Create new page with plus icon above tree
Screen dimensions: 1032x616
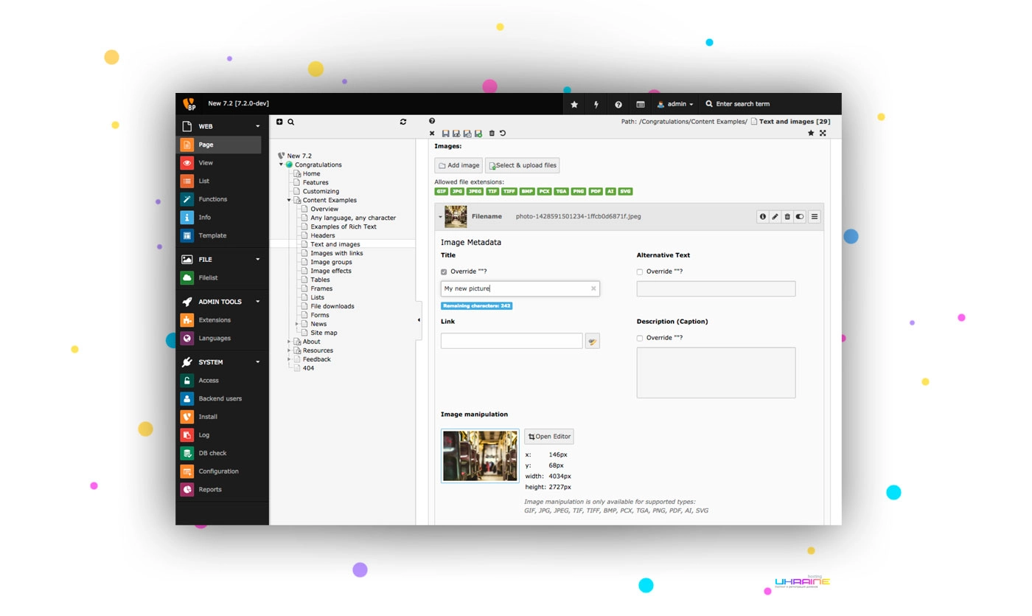[x=279, y=122]
